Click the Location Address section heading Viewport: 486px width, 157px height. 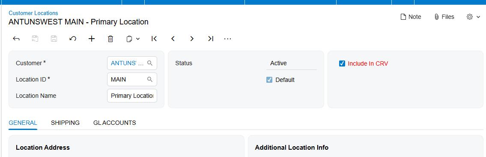coord(43,148)
